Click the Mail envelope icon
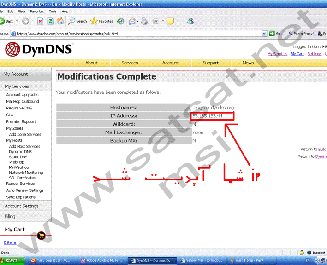 (x=132, y=21)
